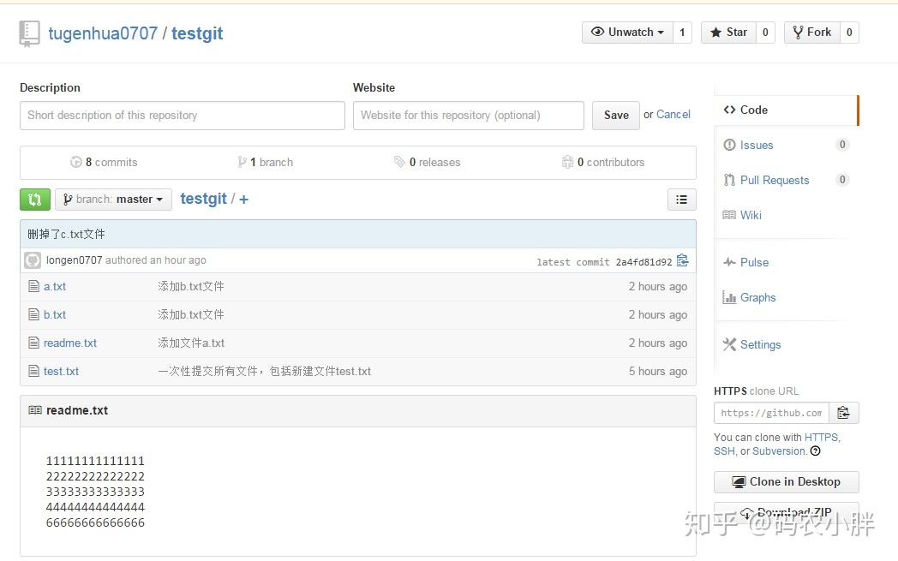Open the Wiki tab

point(750,215)
